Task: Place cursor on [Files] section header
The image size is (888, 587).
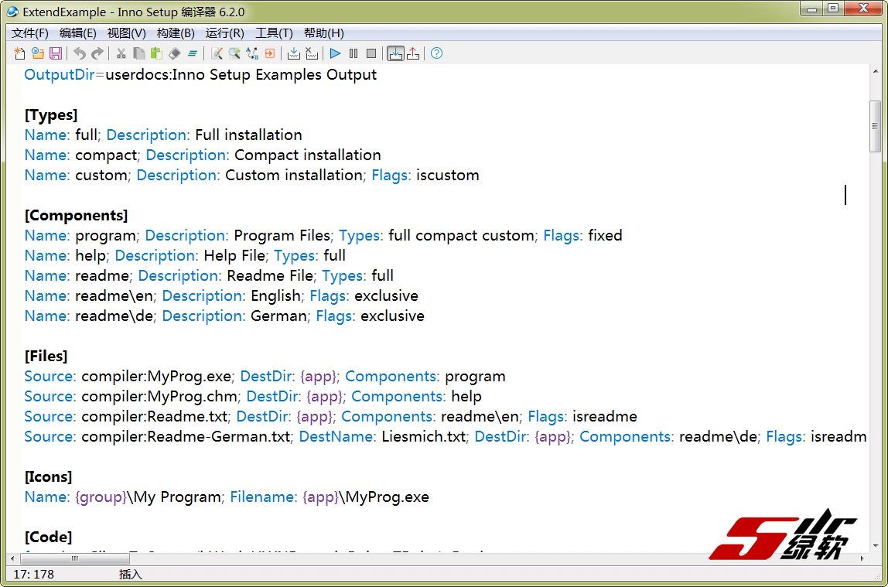Action: tap(46, 356)
